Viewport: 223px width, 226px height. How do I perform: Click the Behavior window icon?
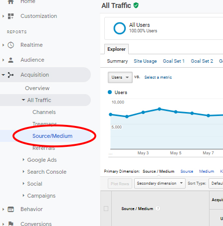[x=11, y=209]
